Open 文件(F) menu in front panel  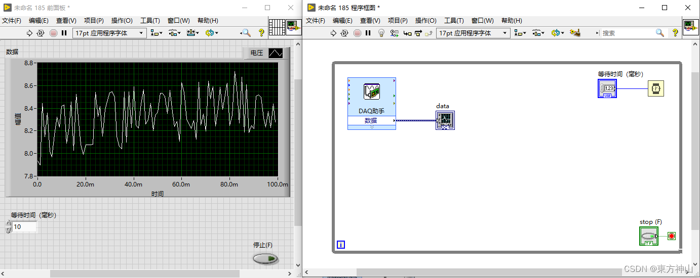pos(11,21)
